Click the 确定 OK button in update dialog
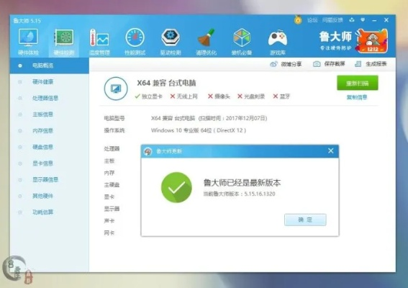 click(305, 220)
